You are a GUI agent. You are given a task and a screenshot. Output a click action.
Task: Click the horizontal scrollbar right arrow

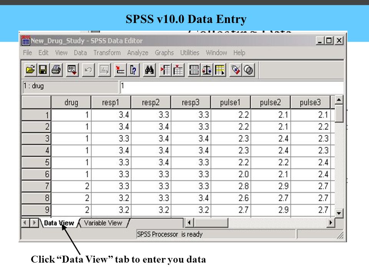331,222
